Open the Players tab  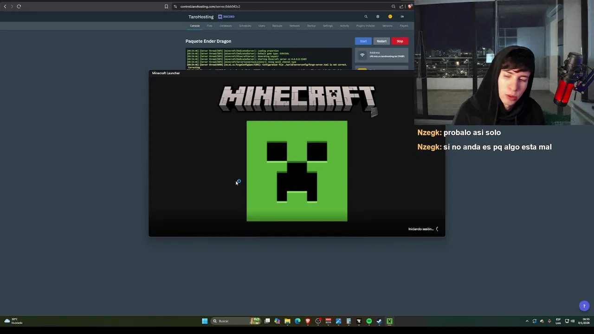pyautogui.click(x=404, y=26)
